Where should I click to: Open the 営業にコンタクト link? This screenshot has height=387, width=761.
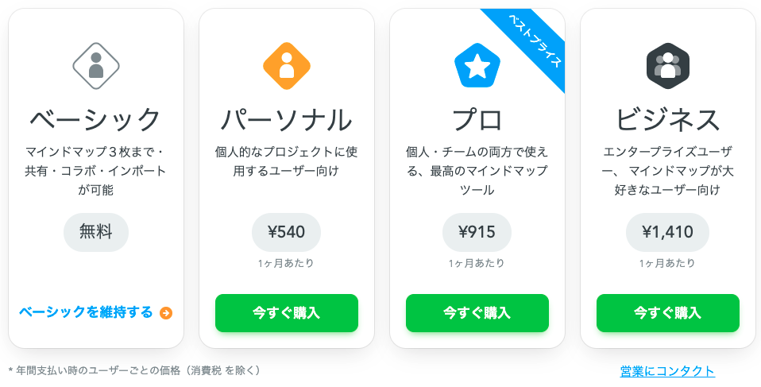pos(667,371)
